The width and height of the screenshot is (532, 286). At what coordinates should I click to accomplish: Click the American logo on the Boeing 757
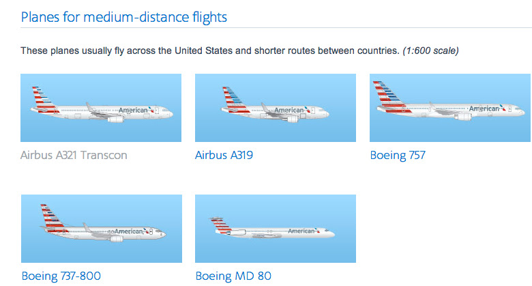tap(484, 109)
